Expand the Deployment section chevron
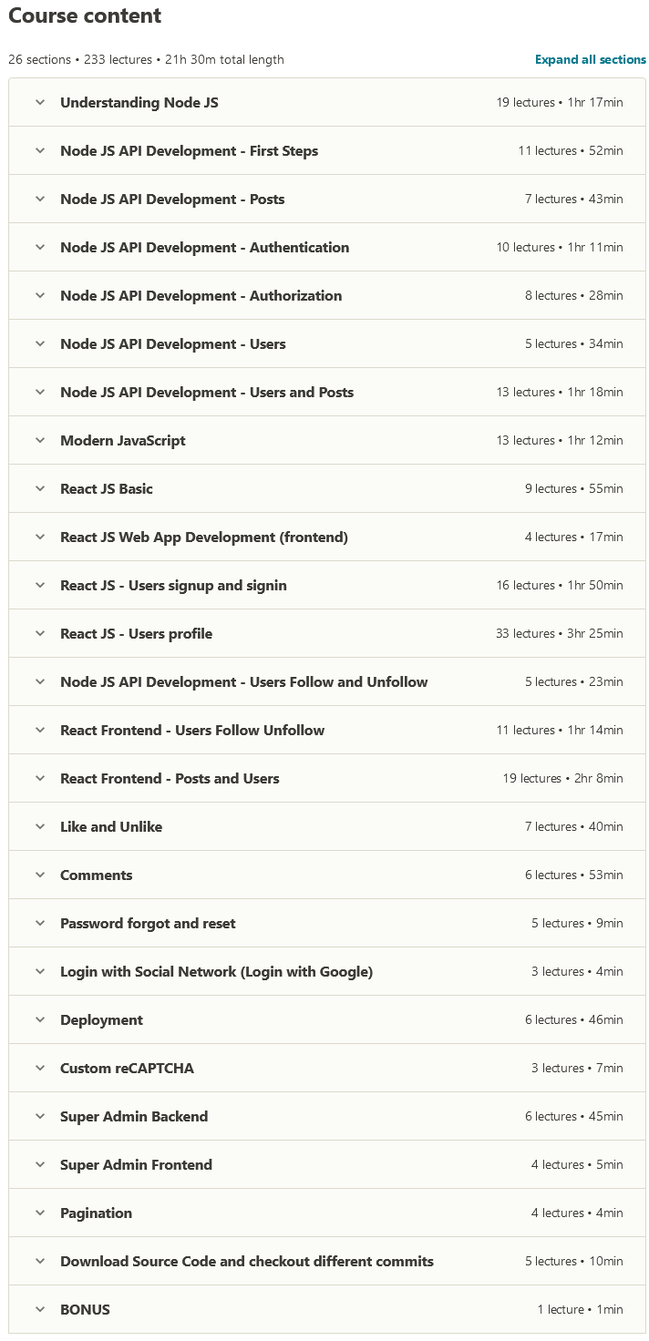 (40, 1019)
